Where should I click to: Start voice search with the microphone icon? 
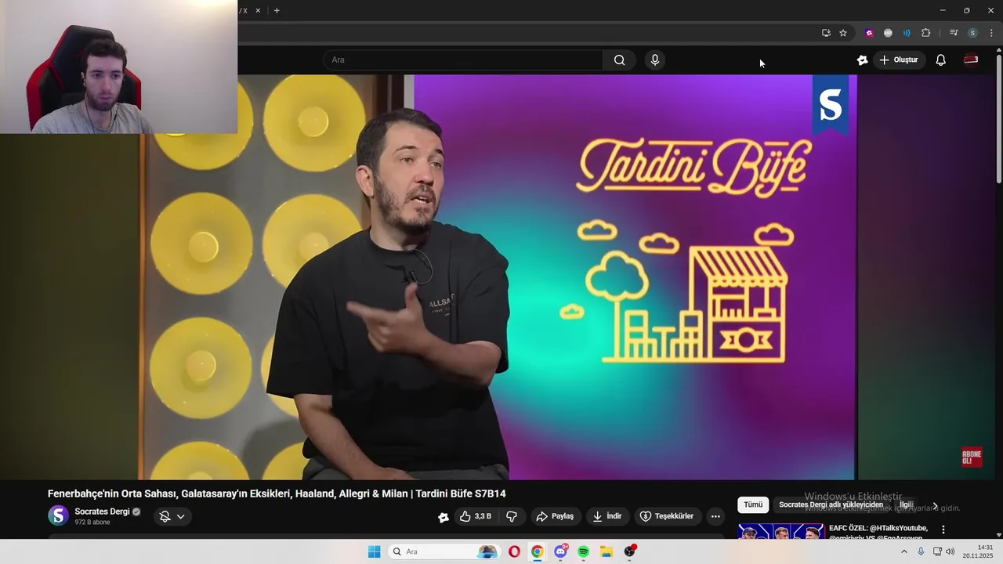click(x=655, y=60)
